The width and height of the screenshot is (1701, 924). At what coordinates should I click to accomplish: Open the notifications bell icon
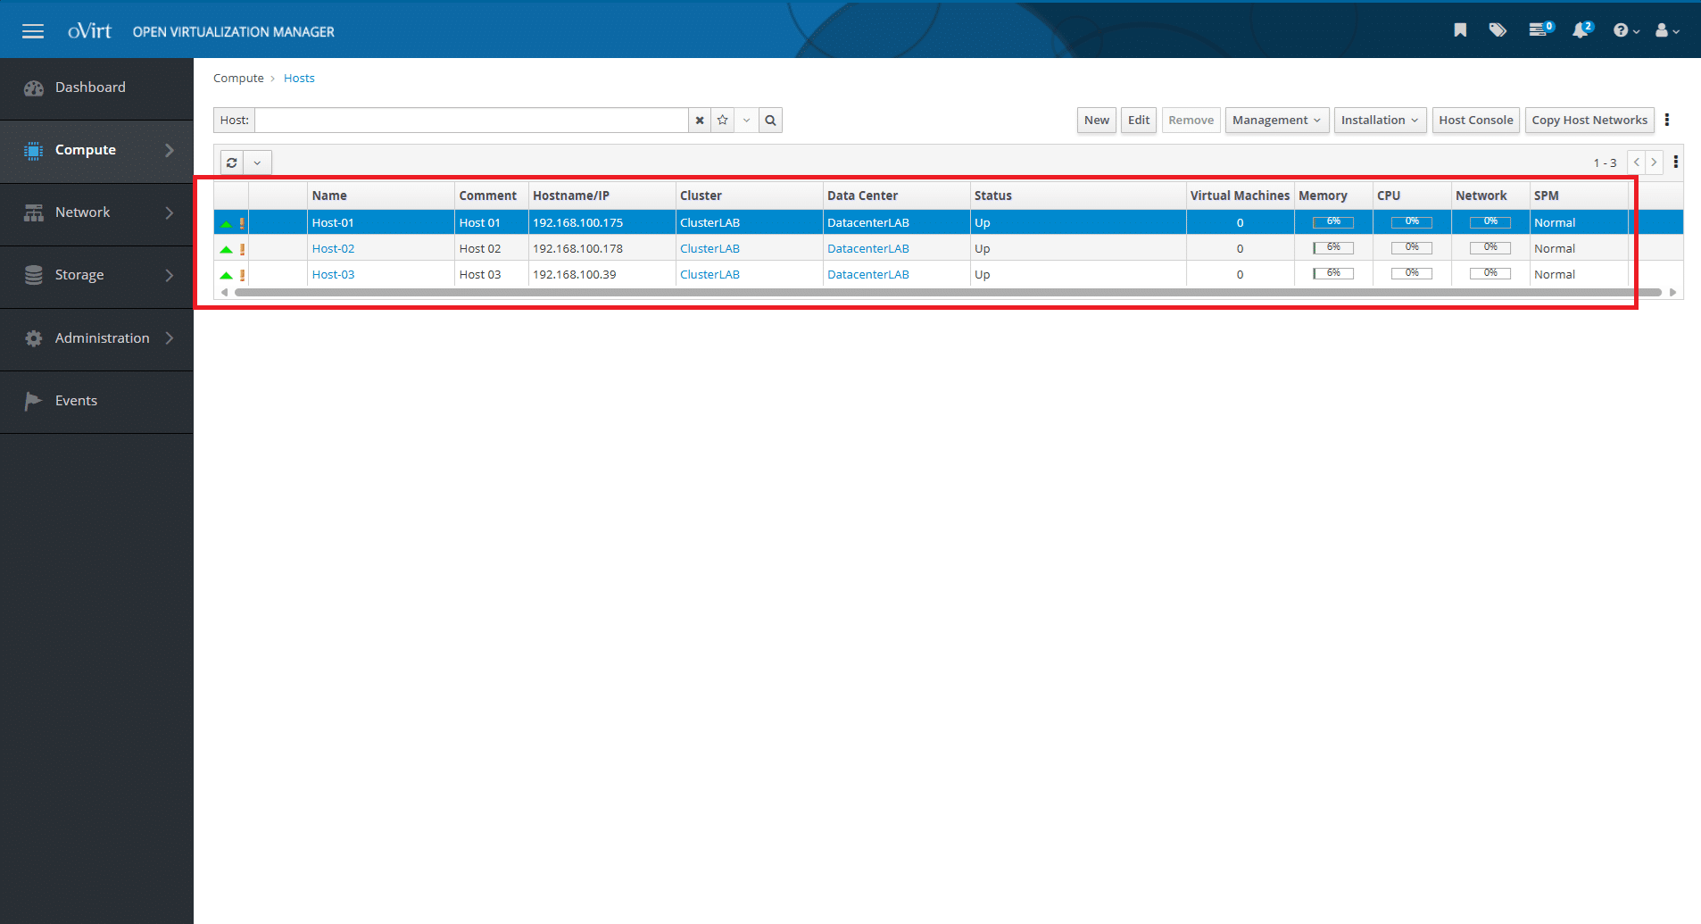1581,30
